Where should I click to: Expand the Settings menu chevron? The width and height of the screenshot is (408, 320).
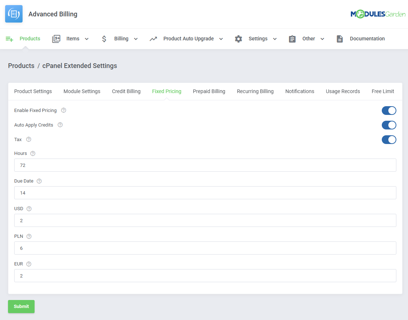pyautogui.click(x=275, y=39)
